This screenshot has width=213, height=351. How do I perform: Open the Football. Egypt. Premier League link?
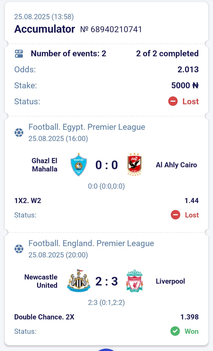pos(87,127)
